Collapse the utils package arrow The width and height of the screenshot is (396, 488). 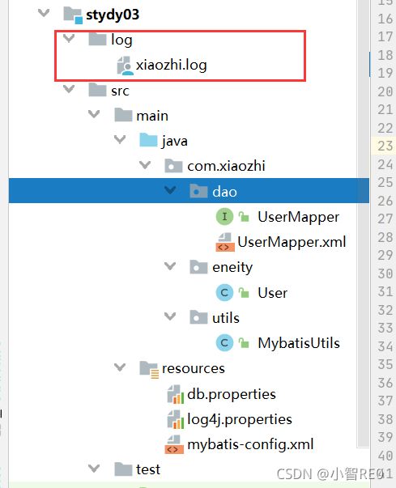pyautogui.click(x=170, y=316)
